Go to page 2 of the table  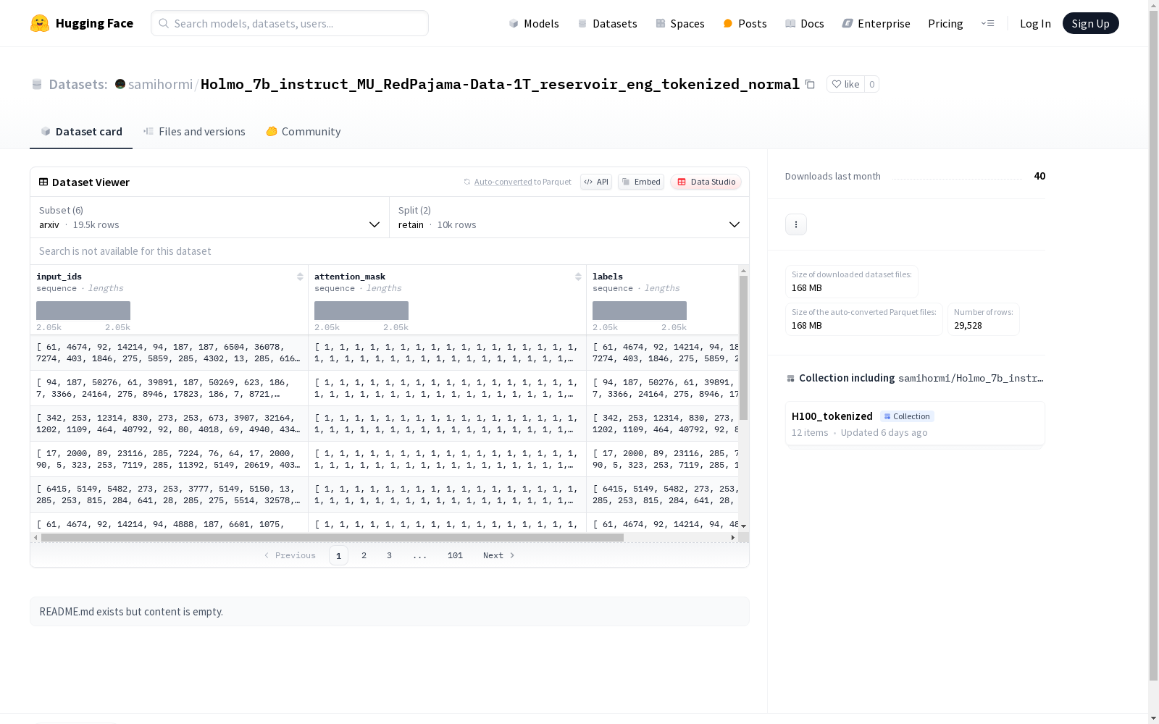click(364, 555)
